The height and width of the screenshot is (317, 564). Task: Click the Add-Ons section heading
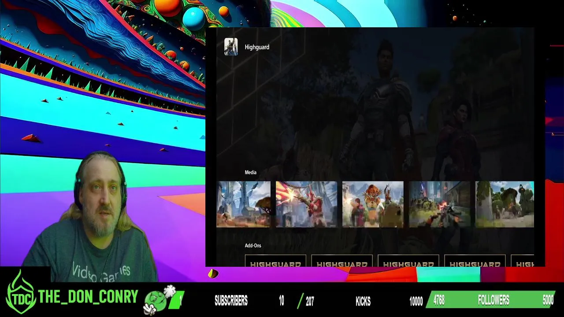click(253, 246)
